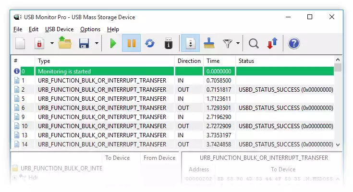353x192 pixels.
Task: Open help with the question mark icon
Action: pos(293,44)
